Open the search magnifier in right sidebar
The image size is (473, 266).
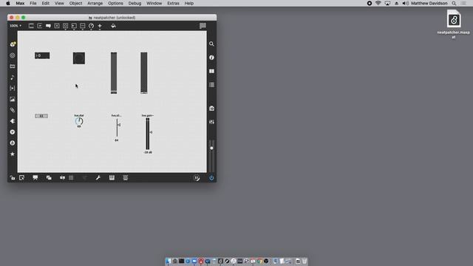pyautogui.click(x=211, y=44)
